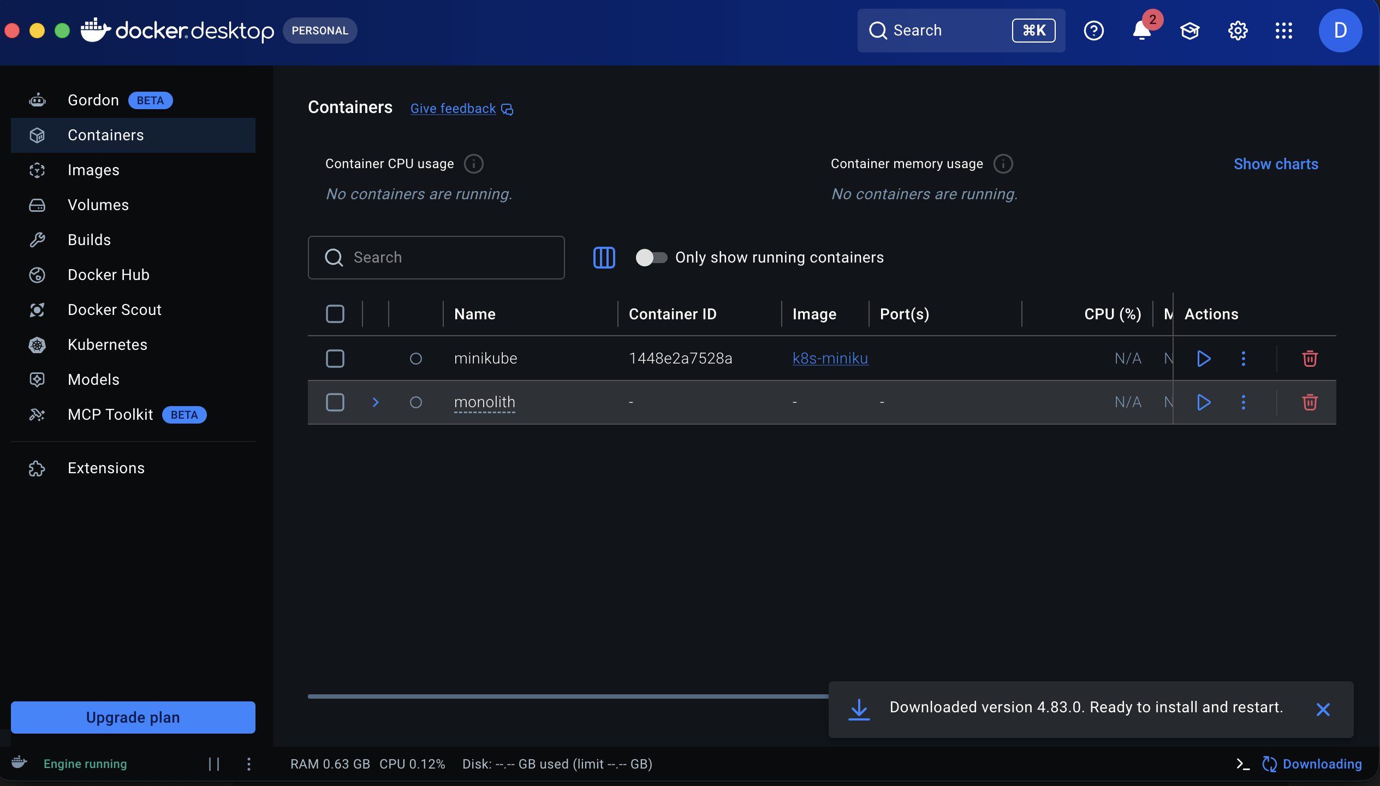Open Kubernetes section
This screenshot has height=786, width=1380.
coord(133,345)
